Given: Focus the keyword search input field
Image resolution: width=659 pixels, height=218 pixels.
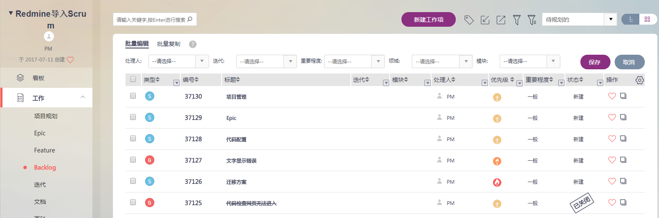Looking at the screenshot, I should tap(151, 20).
